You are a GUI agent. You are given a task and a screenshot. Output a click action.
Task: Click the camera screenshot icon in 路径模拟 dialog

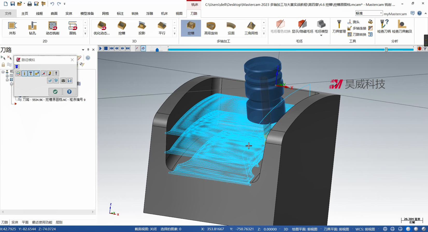coord(63,81)
